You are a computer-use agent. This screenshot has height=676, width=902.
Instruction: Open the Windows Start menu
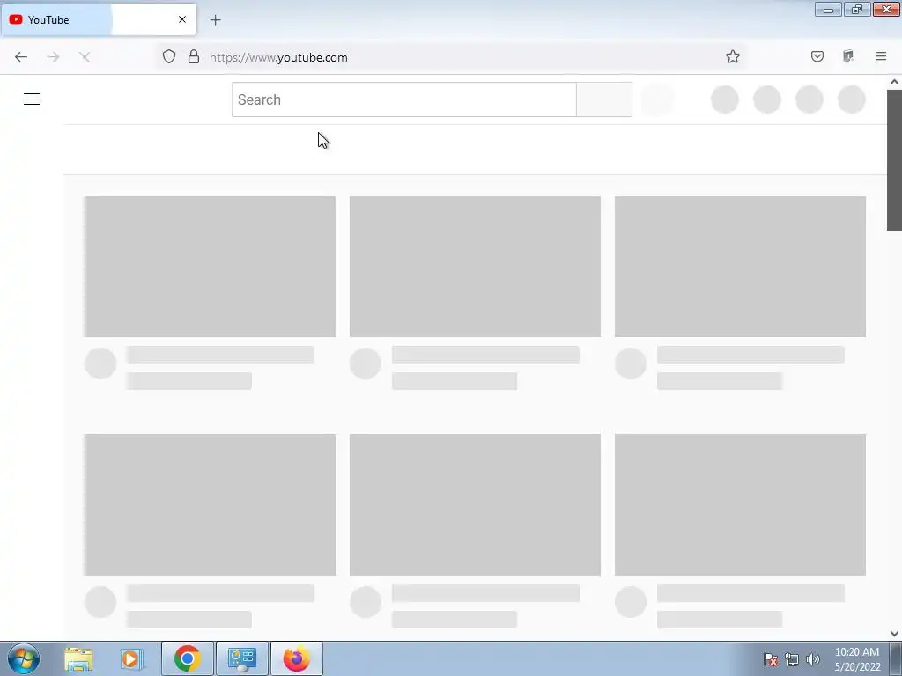pyautogui.click(x=24, y=658)
